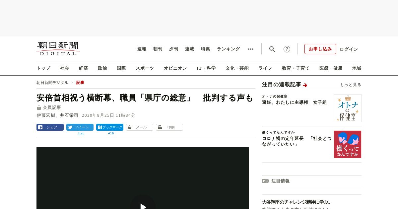
Task: Open the 速報 menu item
Action: pos(142,49)
